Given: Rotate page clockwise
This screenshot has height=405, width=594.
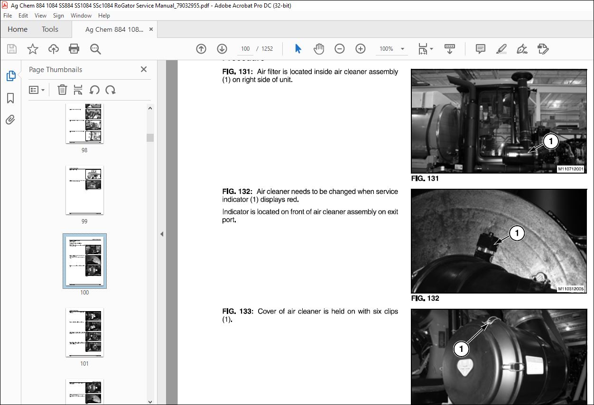Looking at the screenshot, I should click(111, 90).
